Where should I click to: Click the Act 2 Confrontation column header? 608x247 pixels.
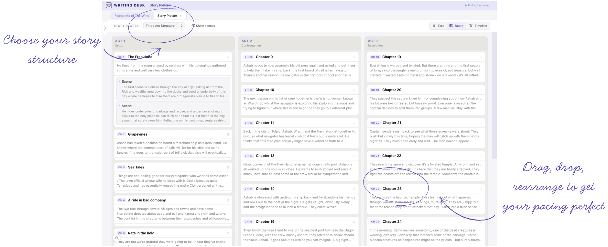click(299, 43)
